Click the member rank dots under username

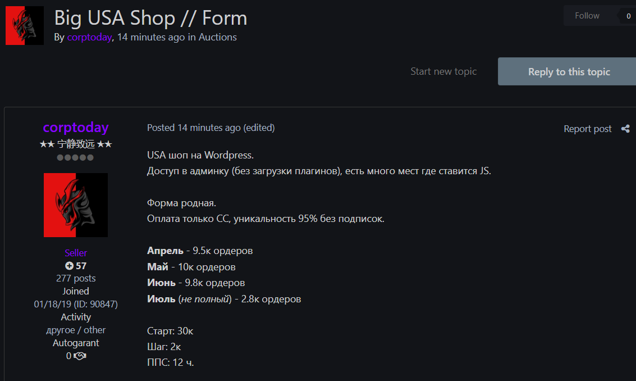click(x=75, y=157)
